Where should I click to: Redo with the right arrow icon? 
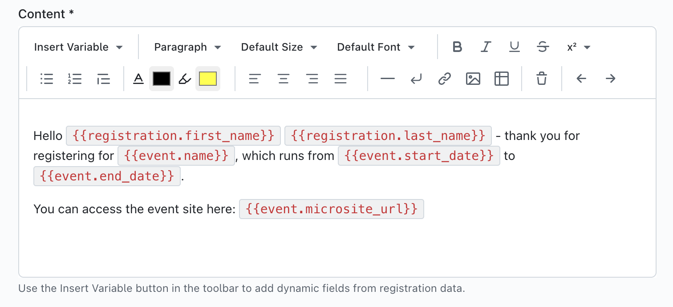pos(610,79)
